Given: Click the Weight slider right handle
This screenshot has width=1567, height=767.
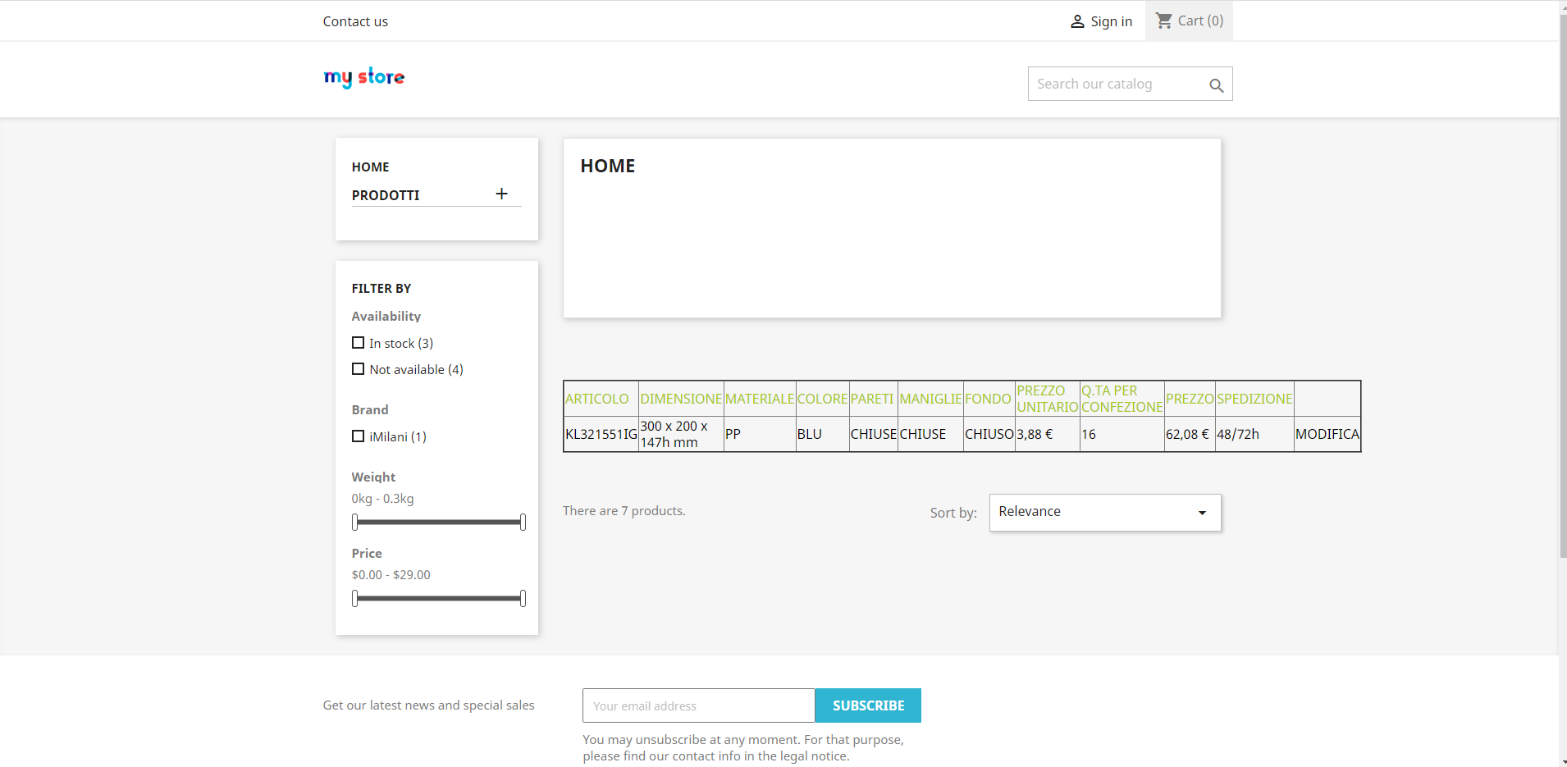Looking at the screenshot, I should pos(523,522).
